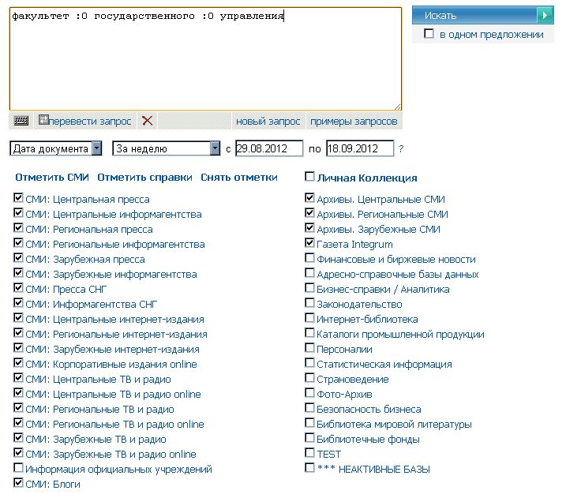566x498 pixels.
Task: Uncheck СМИ: Зарубежные информагентства
Action: pos(18,273)
